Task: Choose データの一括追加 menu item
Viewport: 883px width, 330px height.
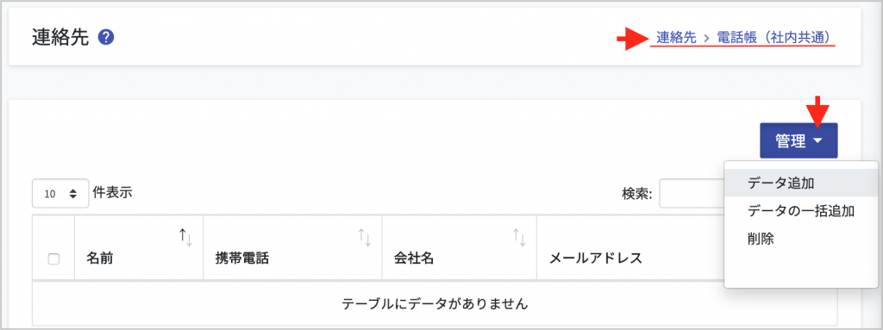Action: (x=803, y=210)
